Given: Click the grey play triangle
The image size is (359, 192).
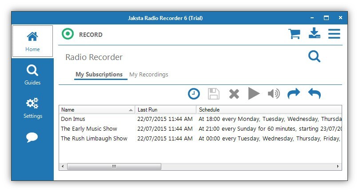Looking at the screenshot, I should 253,93.
